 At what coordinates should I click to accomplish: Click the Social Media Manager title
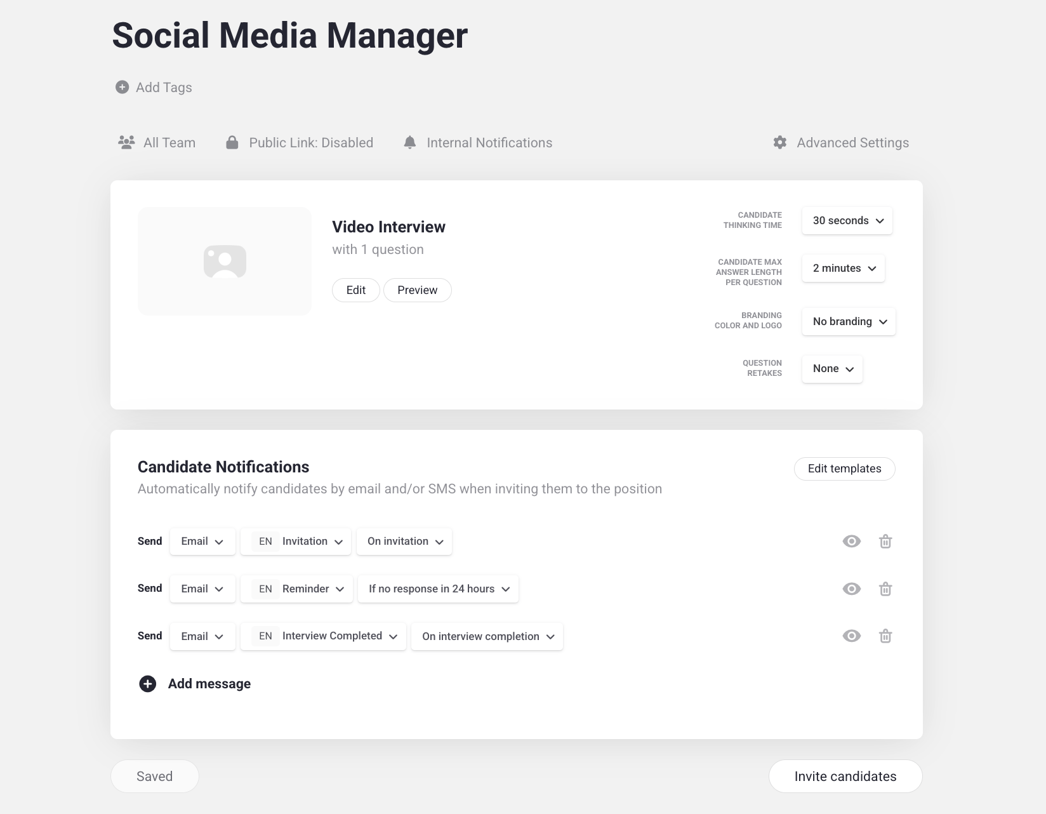coord(290,36)
